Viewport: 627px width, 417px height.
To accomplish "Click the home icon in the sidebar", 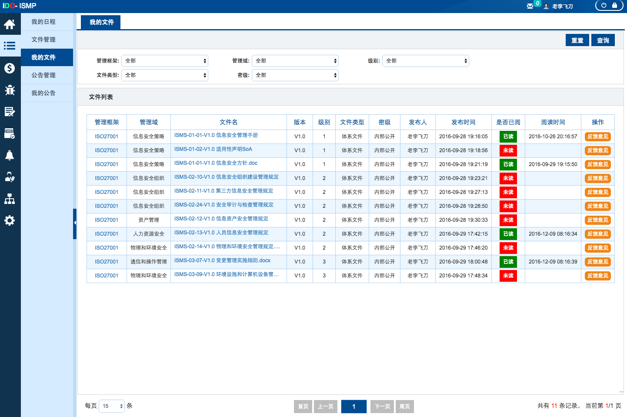I will tap(10, 24).
